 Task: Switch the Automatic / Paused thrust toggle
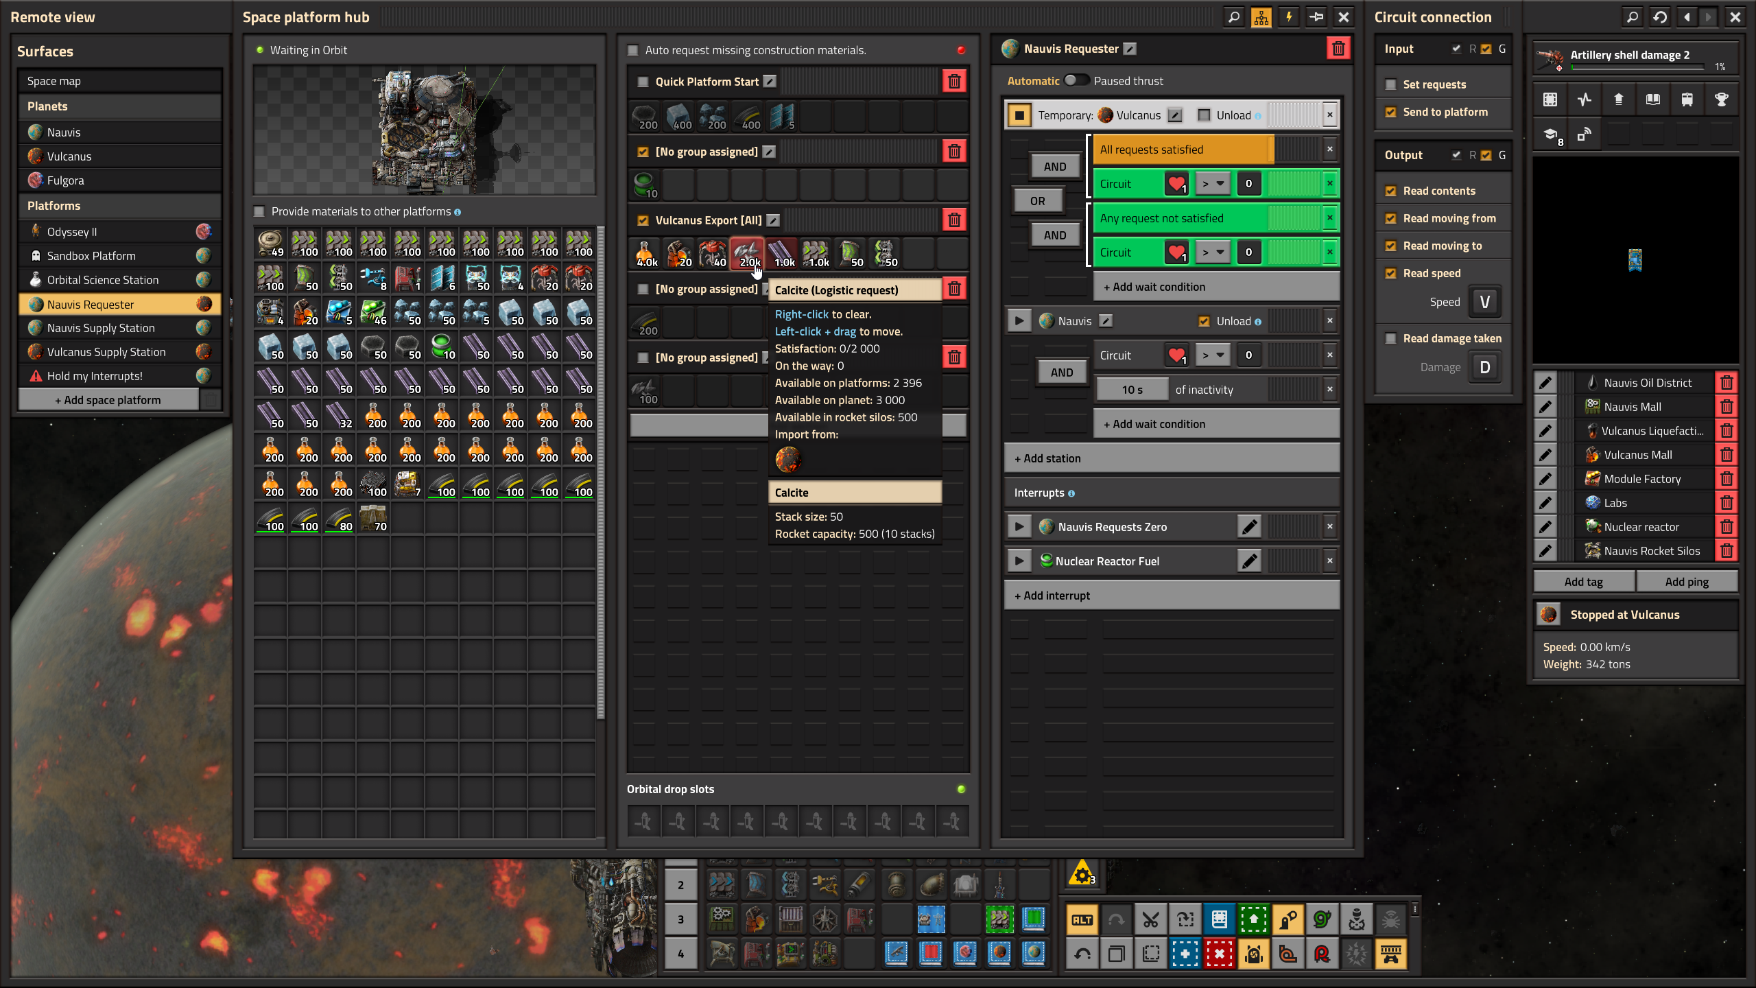coord(1076,80)
